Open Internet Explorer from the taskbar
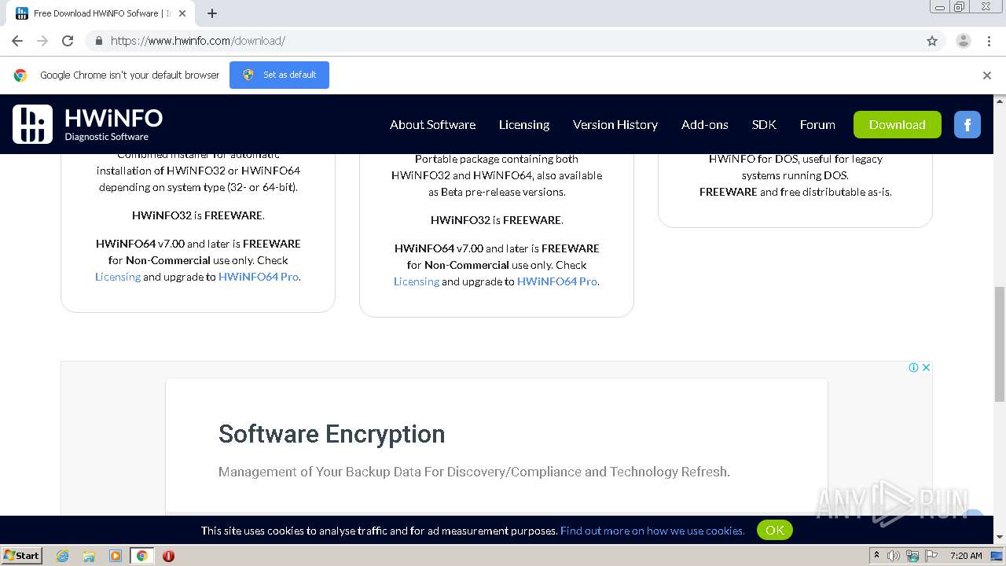The width and height of the screenshot is (1006, 566). [x=63, y=556]
